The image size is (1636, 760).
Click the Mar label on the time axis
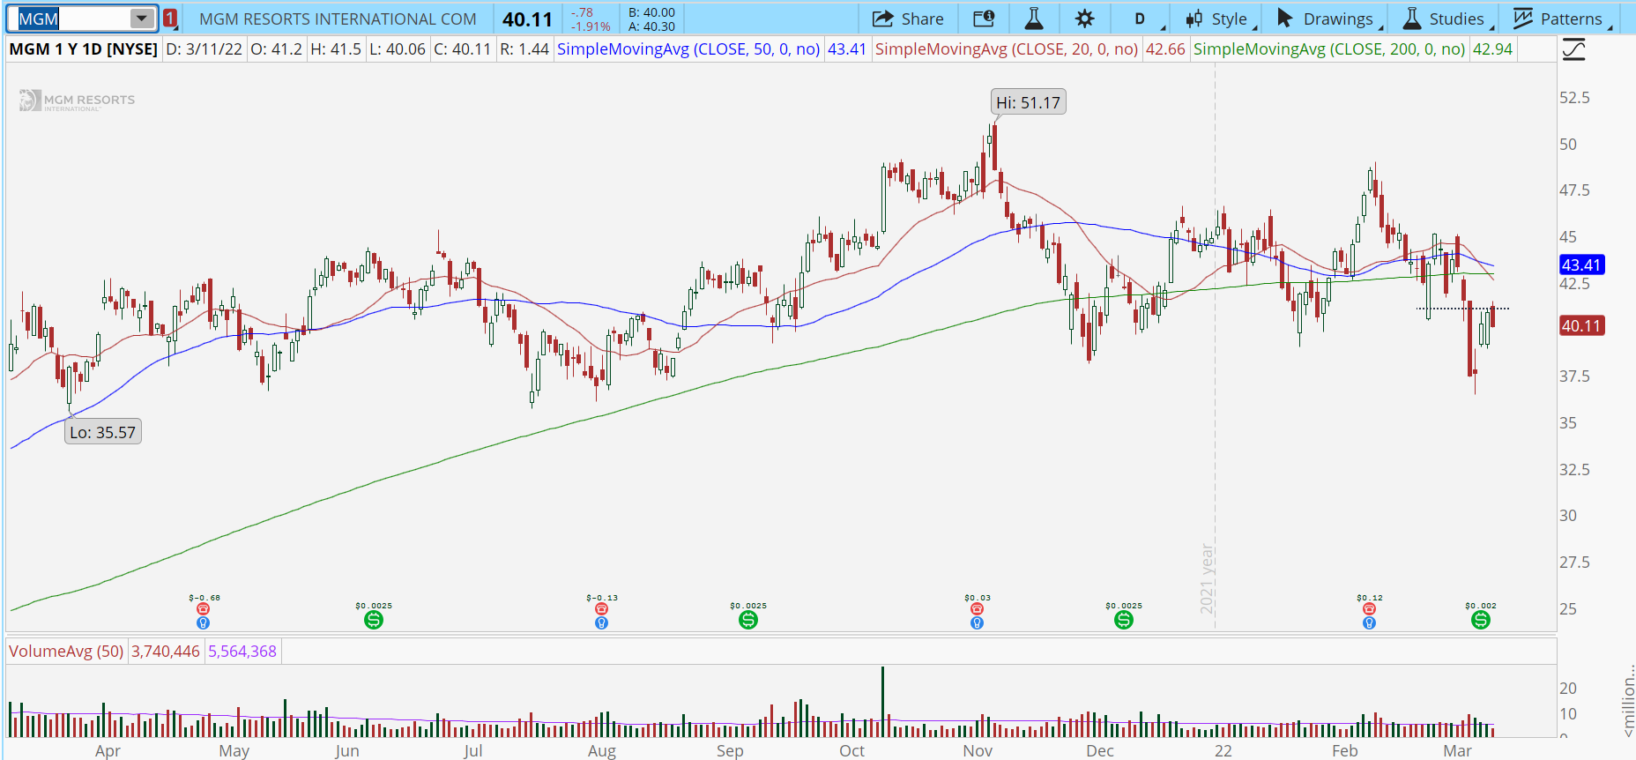(1457, 750)
